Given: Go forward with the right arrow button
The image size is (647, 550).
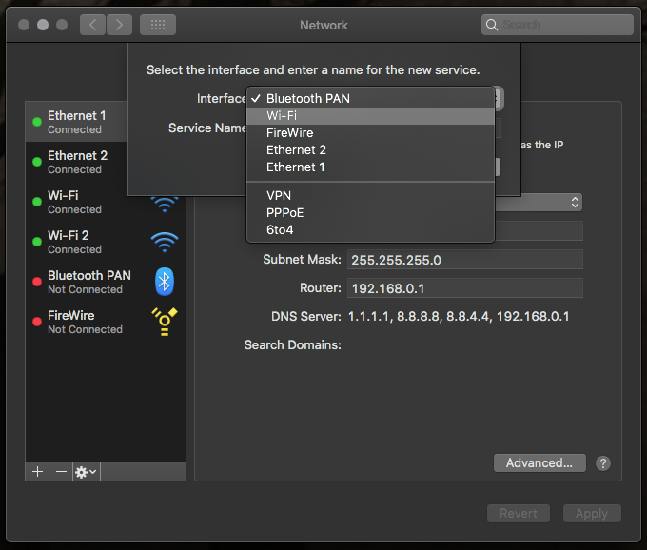Looking at the screenshot, I should 119,25.
